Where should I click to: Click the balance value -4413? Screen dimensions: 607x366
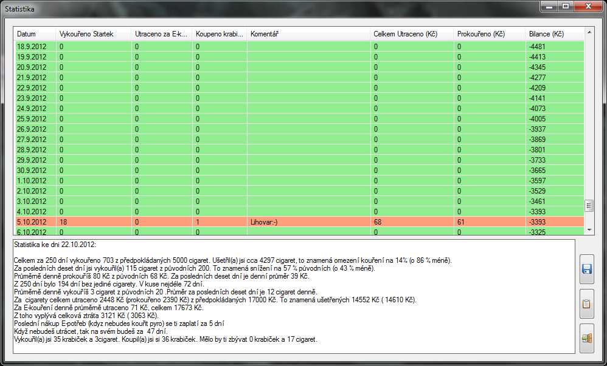tap(537, 57)
